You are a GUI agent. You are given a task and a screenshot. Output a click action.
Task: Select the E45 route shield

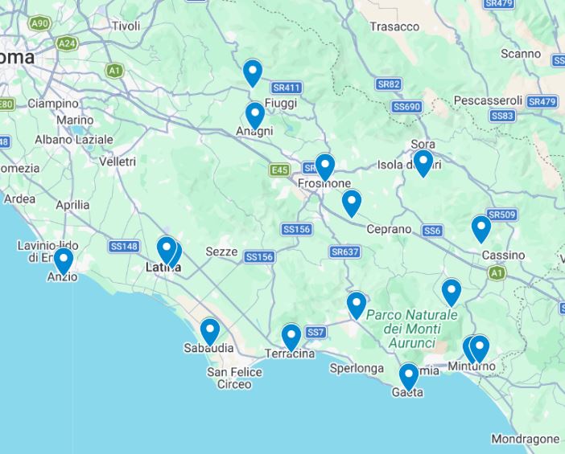point(279,170)
